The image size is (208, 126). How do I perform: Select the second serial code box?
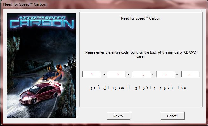116,74
